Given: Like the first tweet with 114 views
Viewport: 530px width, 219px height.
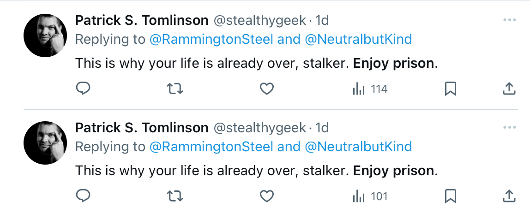Looking at the screenshot, I should click(266, 89).
